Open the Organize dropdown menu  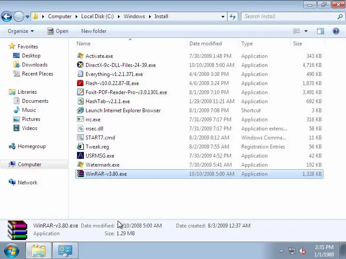point(21,31)
